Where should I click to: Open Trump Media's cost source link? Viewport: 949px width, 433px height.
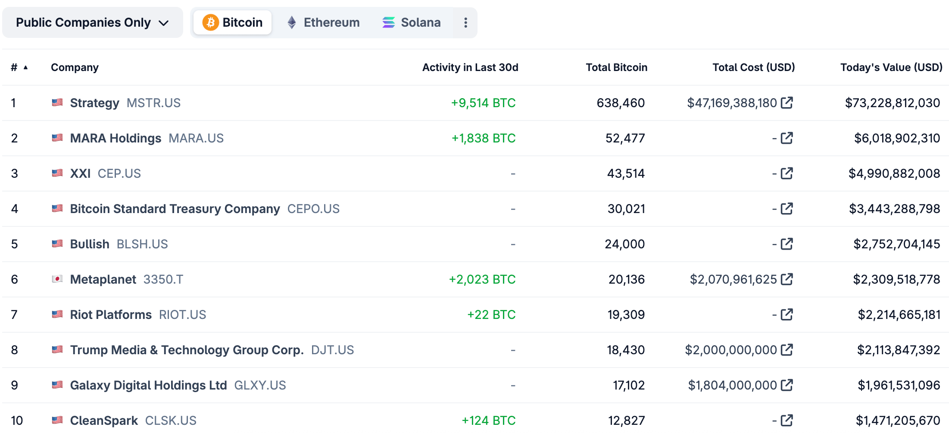[787, 349]
